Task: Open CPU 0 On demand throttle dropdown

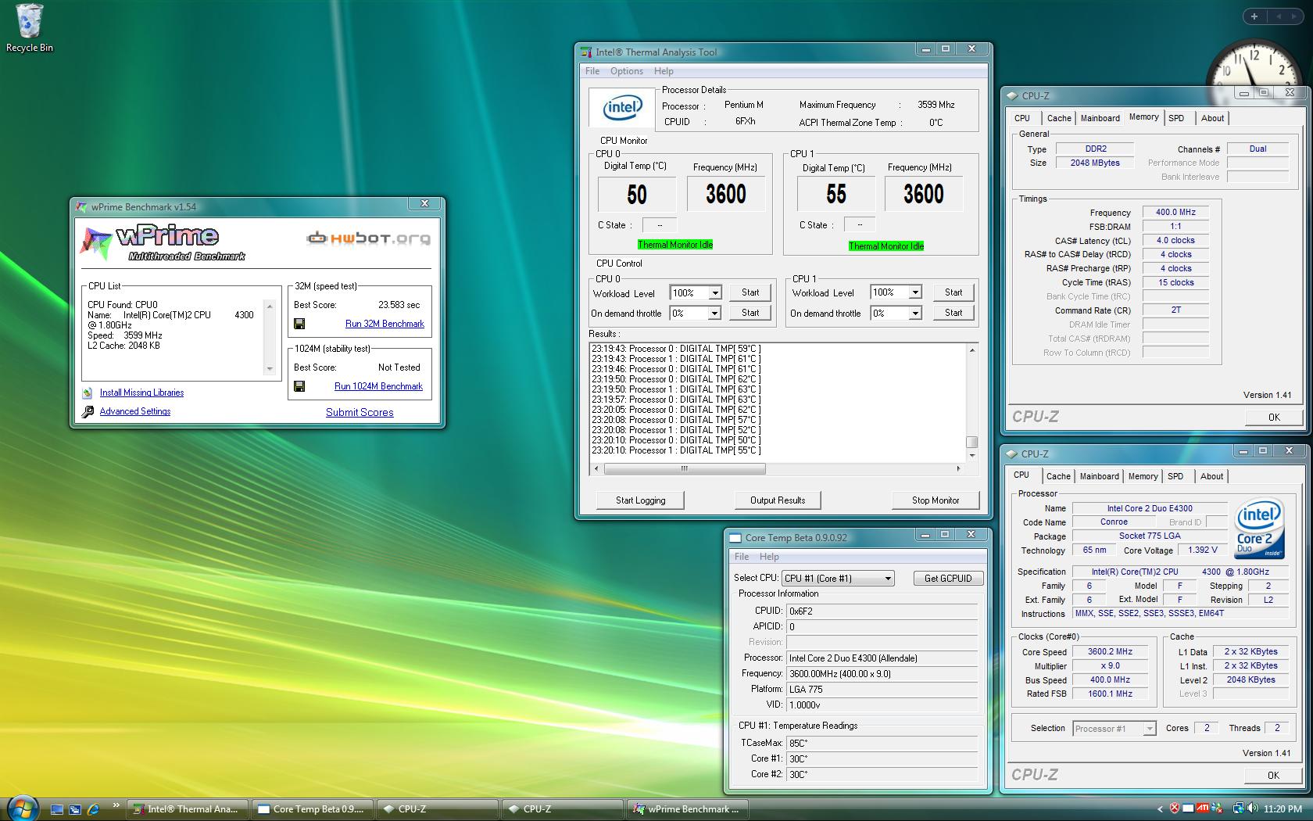Action: (714, 313)
